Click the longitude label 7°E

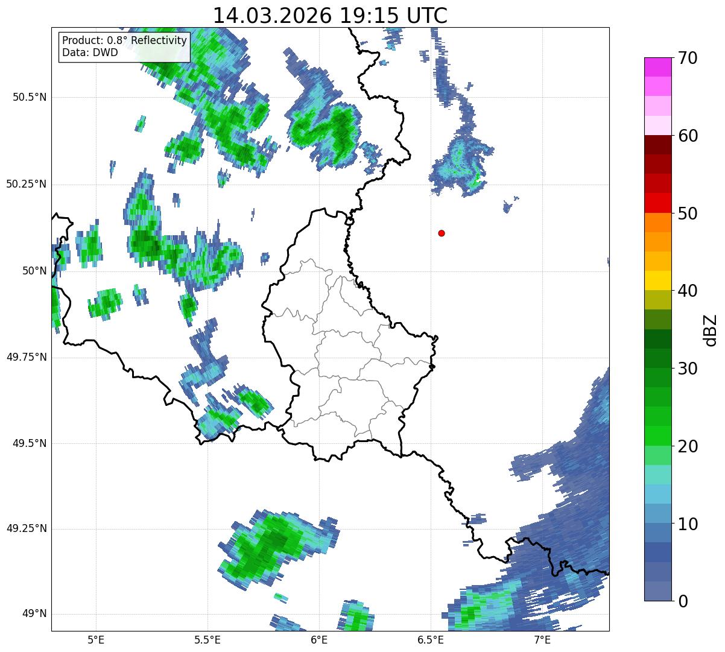click(542, 639)
